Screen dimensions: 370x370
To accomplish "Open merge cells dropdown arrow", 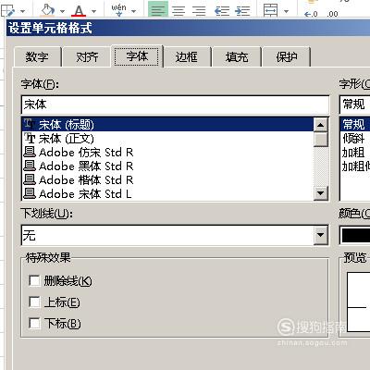I will point(286,11).
